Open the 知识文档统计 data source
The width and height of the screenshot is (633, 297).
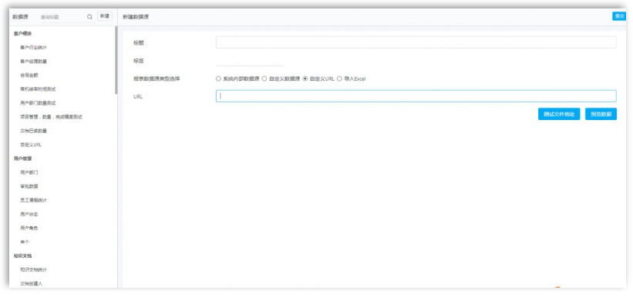(33, 269)
